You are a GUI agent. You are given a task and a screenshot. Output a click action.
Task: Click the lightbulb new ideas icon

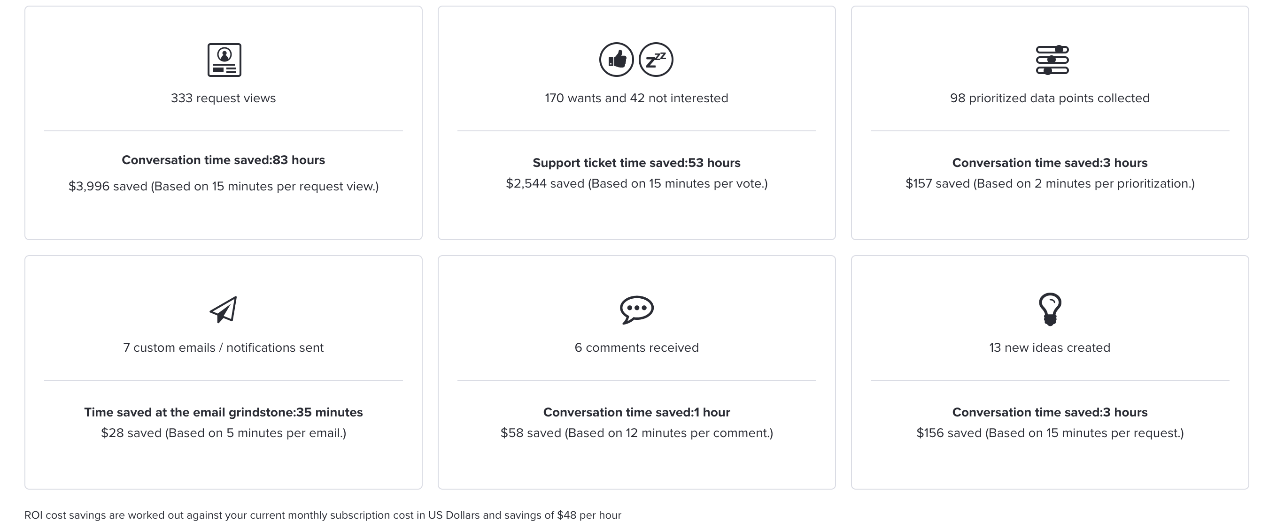1050,310
